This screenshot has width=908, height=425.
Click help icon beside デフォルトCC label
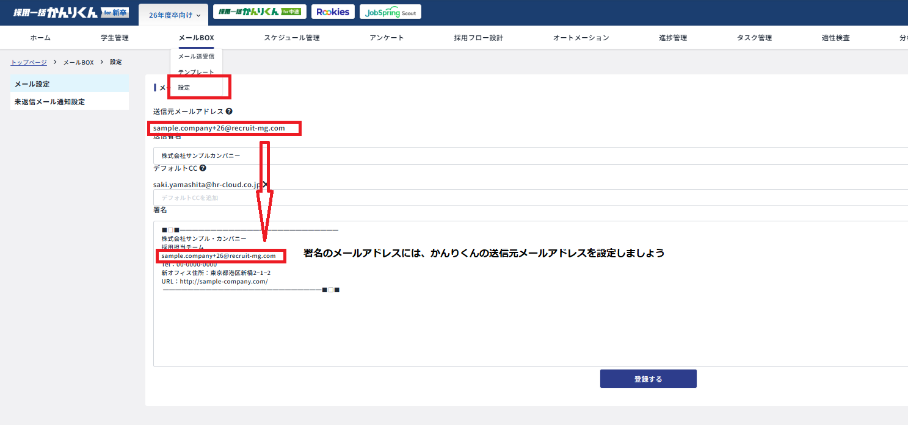click(x=203, y=168)
